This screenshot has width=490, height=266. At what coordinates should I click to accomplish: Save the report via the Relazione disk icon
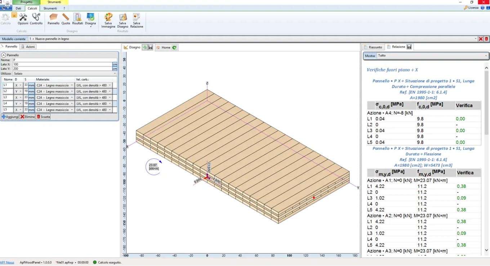(x=409, y=47)
